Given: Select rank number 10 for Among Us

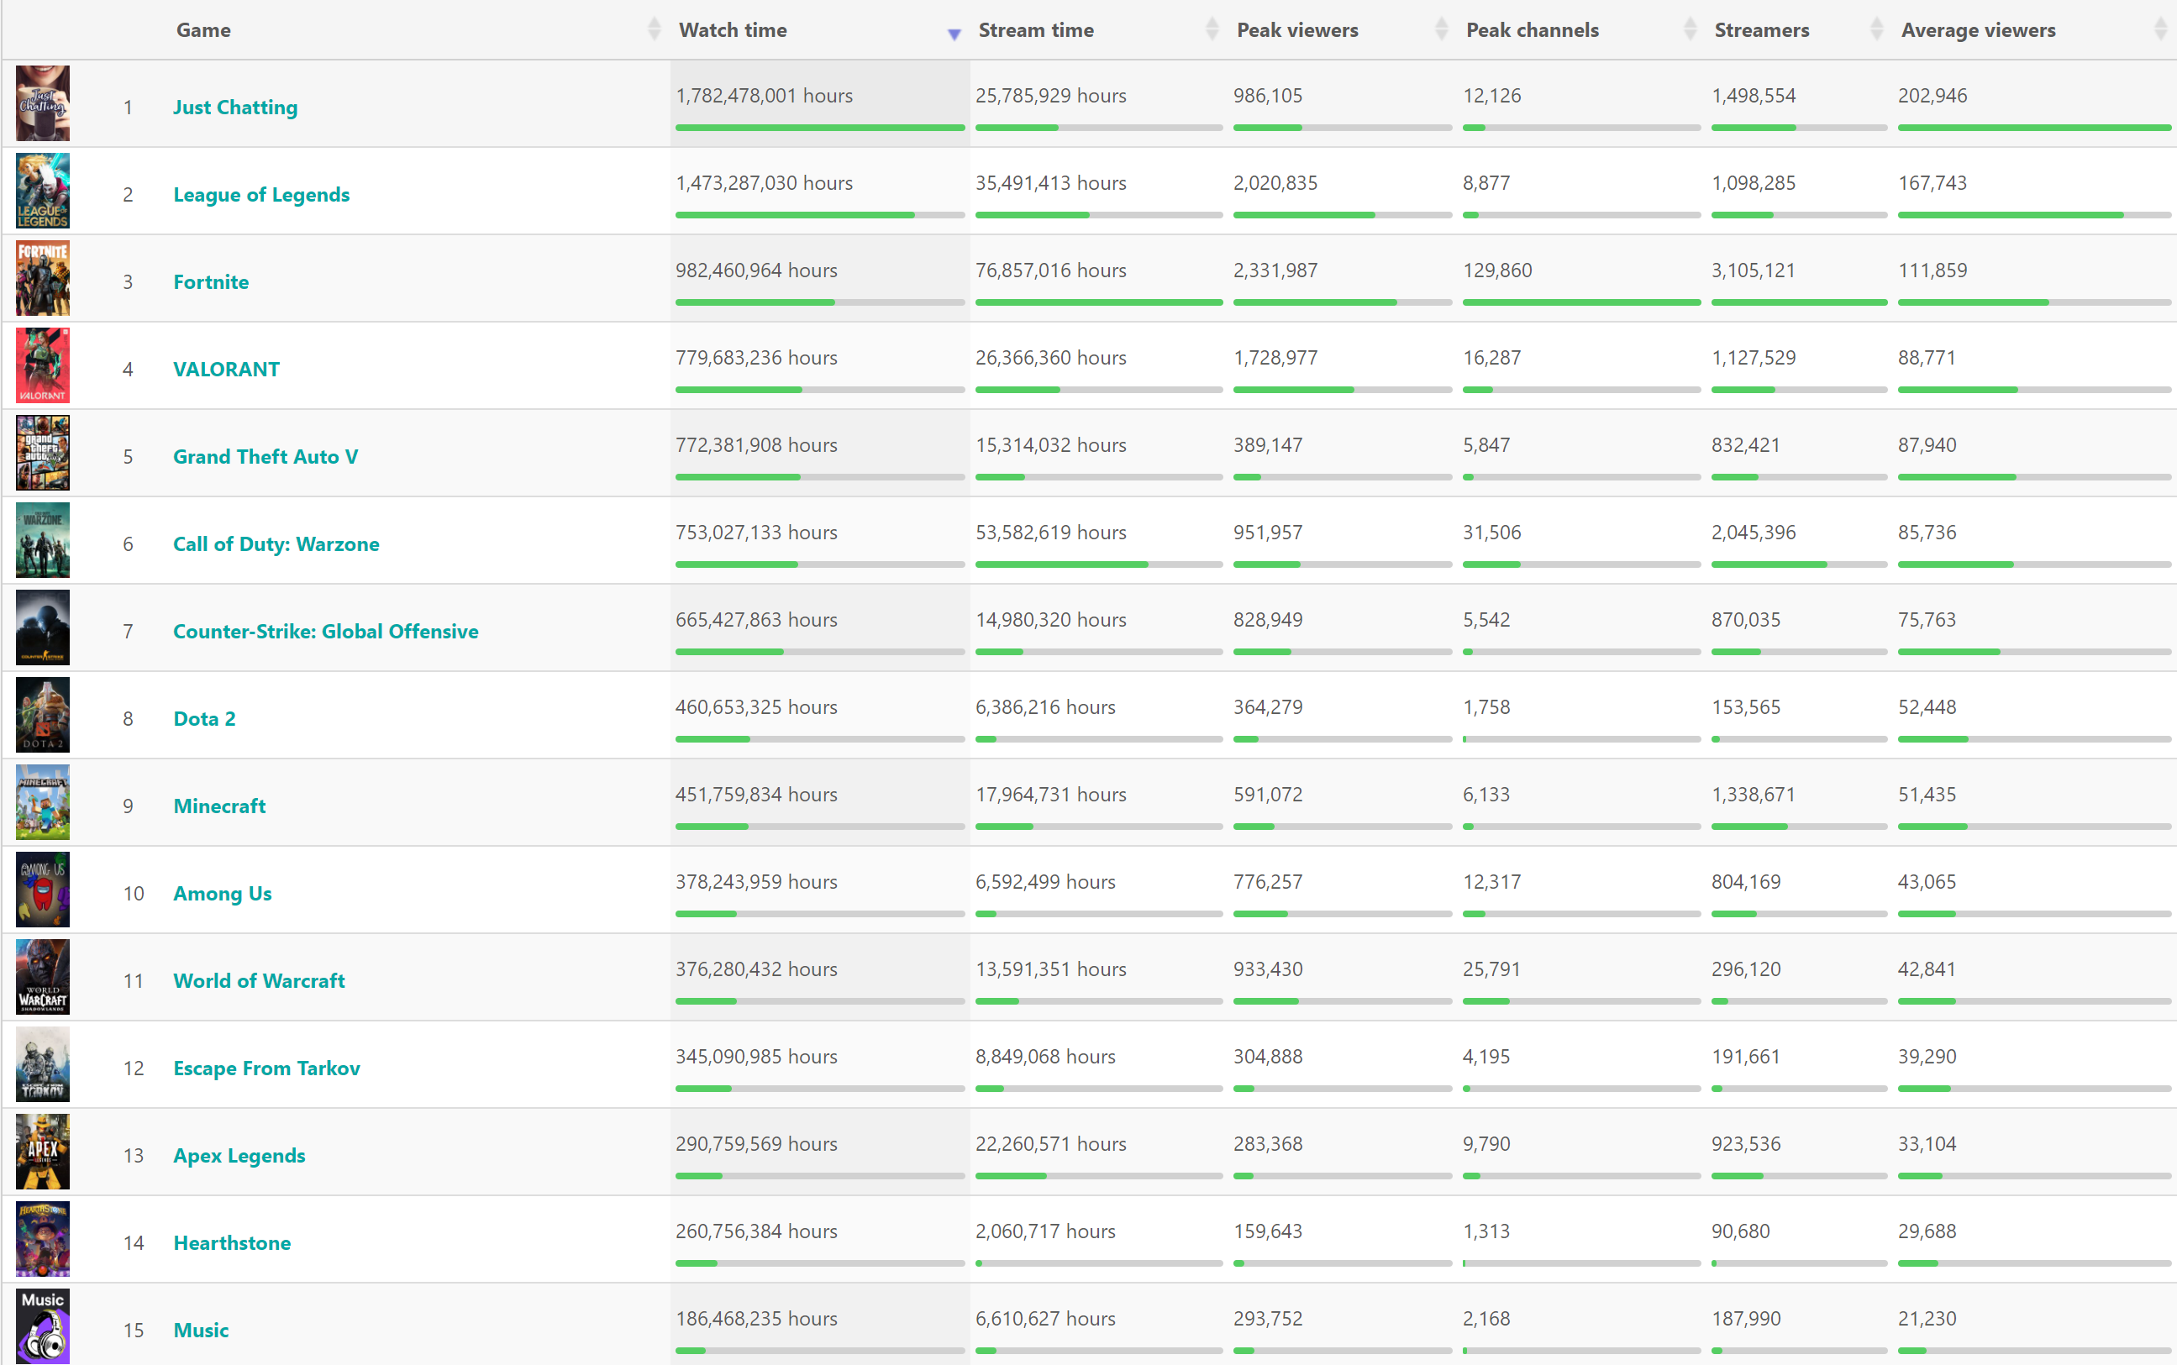Looking at the screenshot, I should (134, 894).
